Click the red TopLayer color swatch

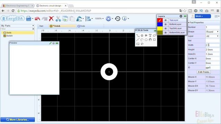[160, 20]
